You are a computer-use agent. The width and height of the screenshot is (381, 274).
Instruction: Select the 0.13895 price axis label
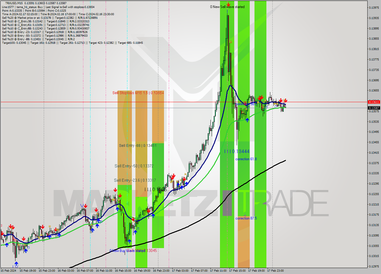coord(374,28)
